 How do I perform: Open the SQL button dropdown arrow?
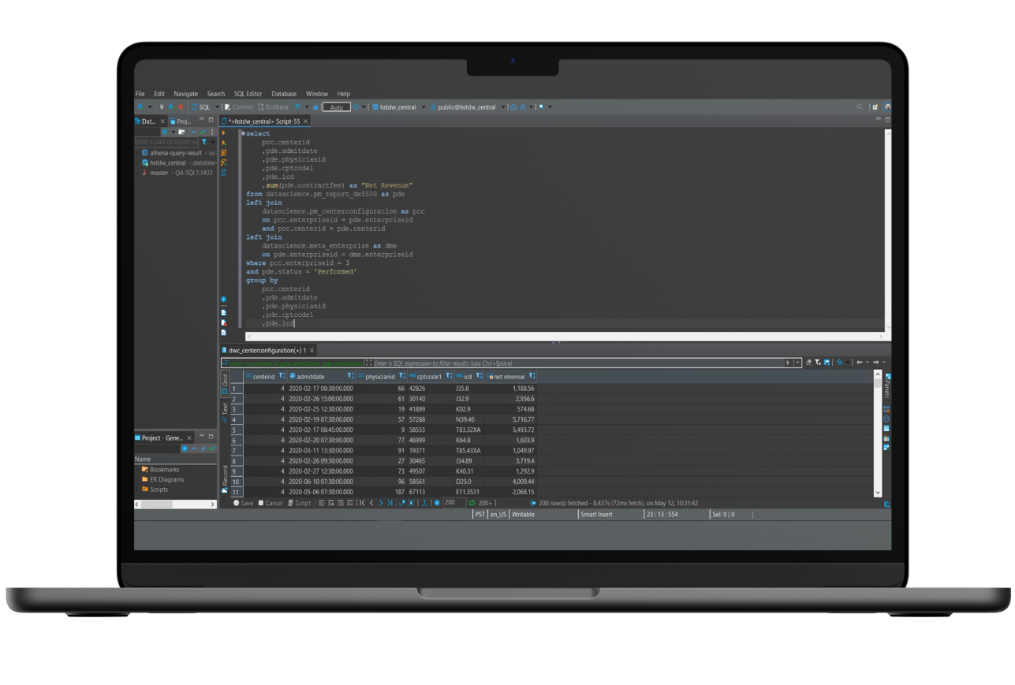(218, 106)
